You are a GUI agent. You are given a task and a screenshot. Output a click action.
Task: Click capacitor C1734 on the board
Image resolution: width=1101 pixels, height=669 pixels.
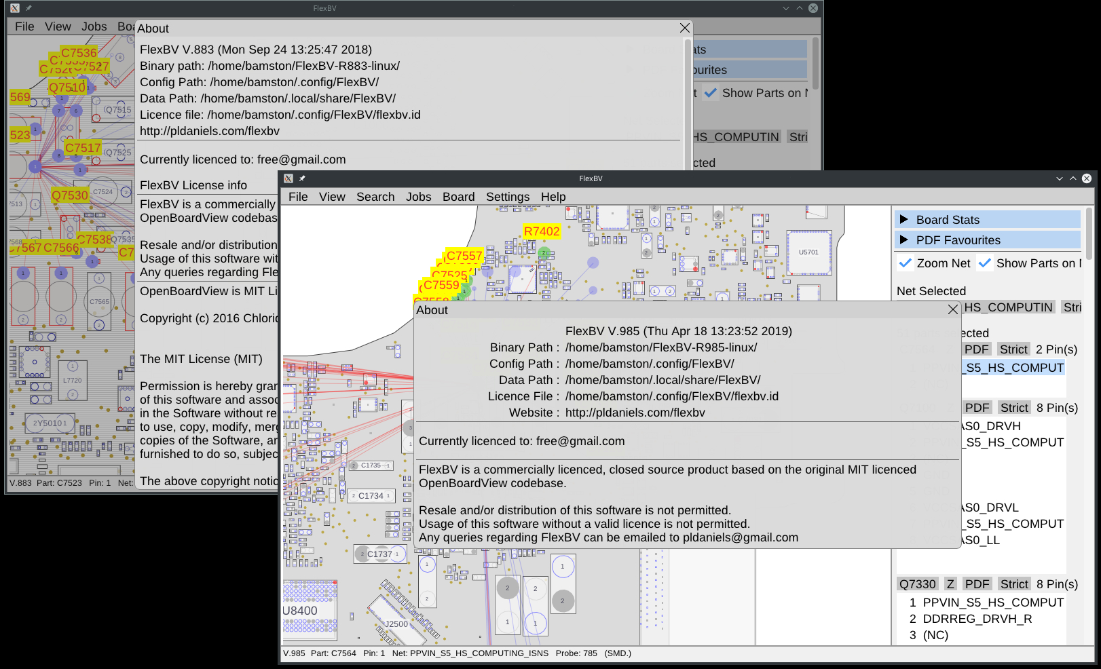[371, 496]
